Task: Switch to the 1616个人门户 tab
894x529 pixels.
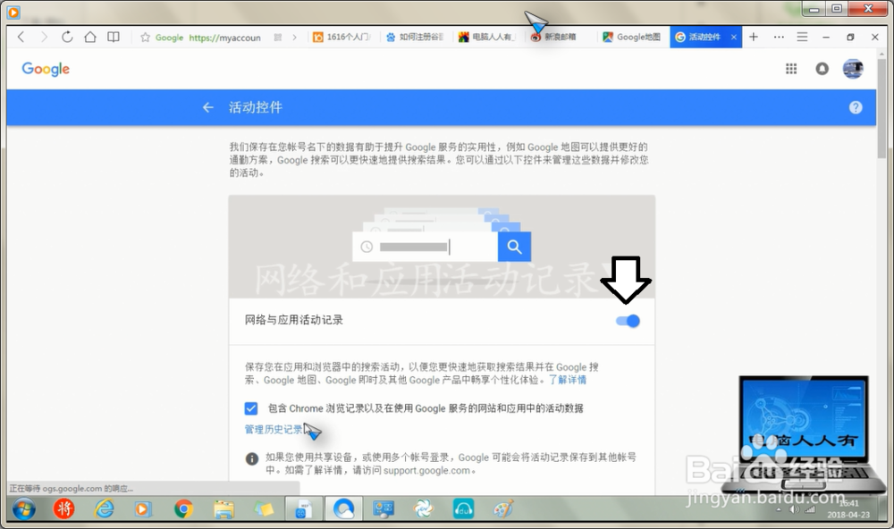Action: coord(342,37)
